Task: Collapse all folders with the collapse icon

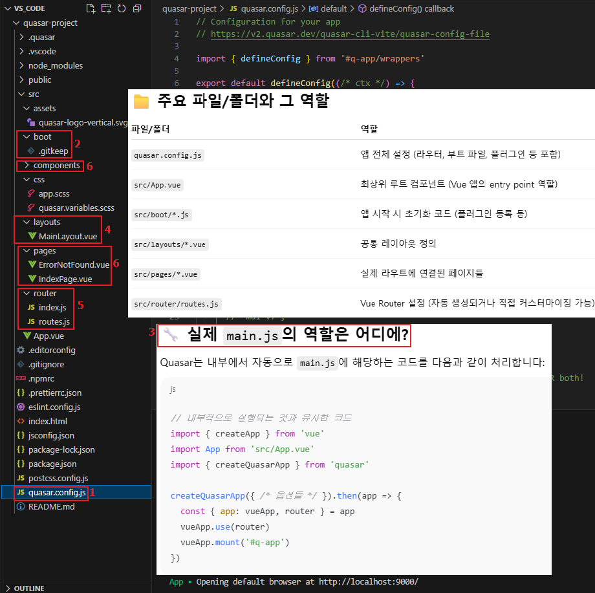Action: click(x=137, y=8)
